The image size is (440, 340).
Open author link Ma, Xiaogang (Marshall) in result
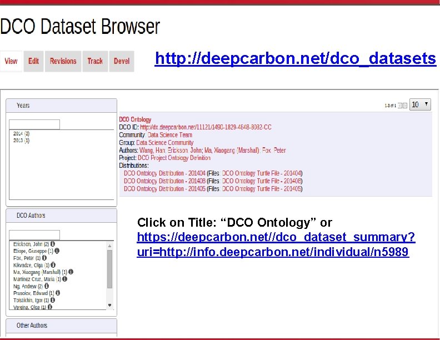232,151
